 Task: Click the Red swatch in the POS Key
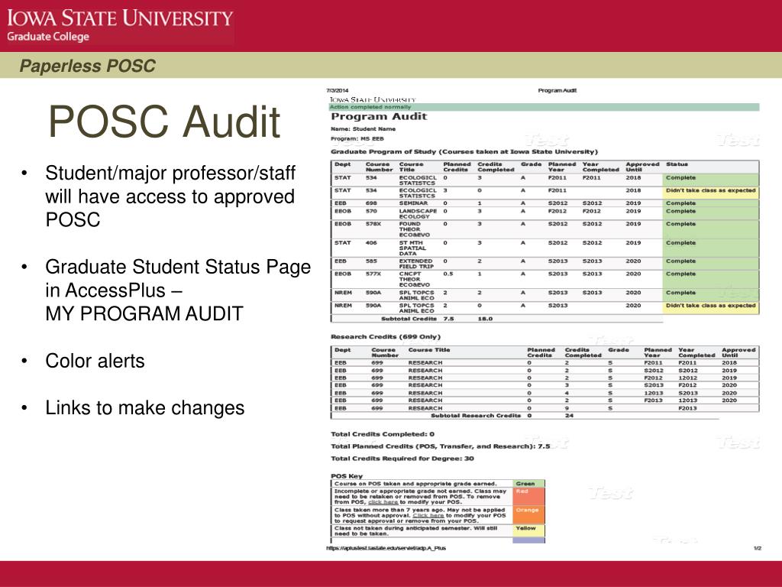point(528,497)
